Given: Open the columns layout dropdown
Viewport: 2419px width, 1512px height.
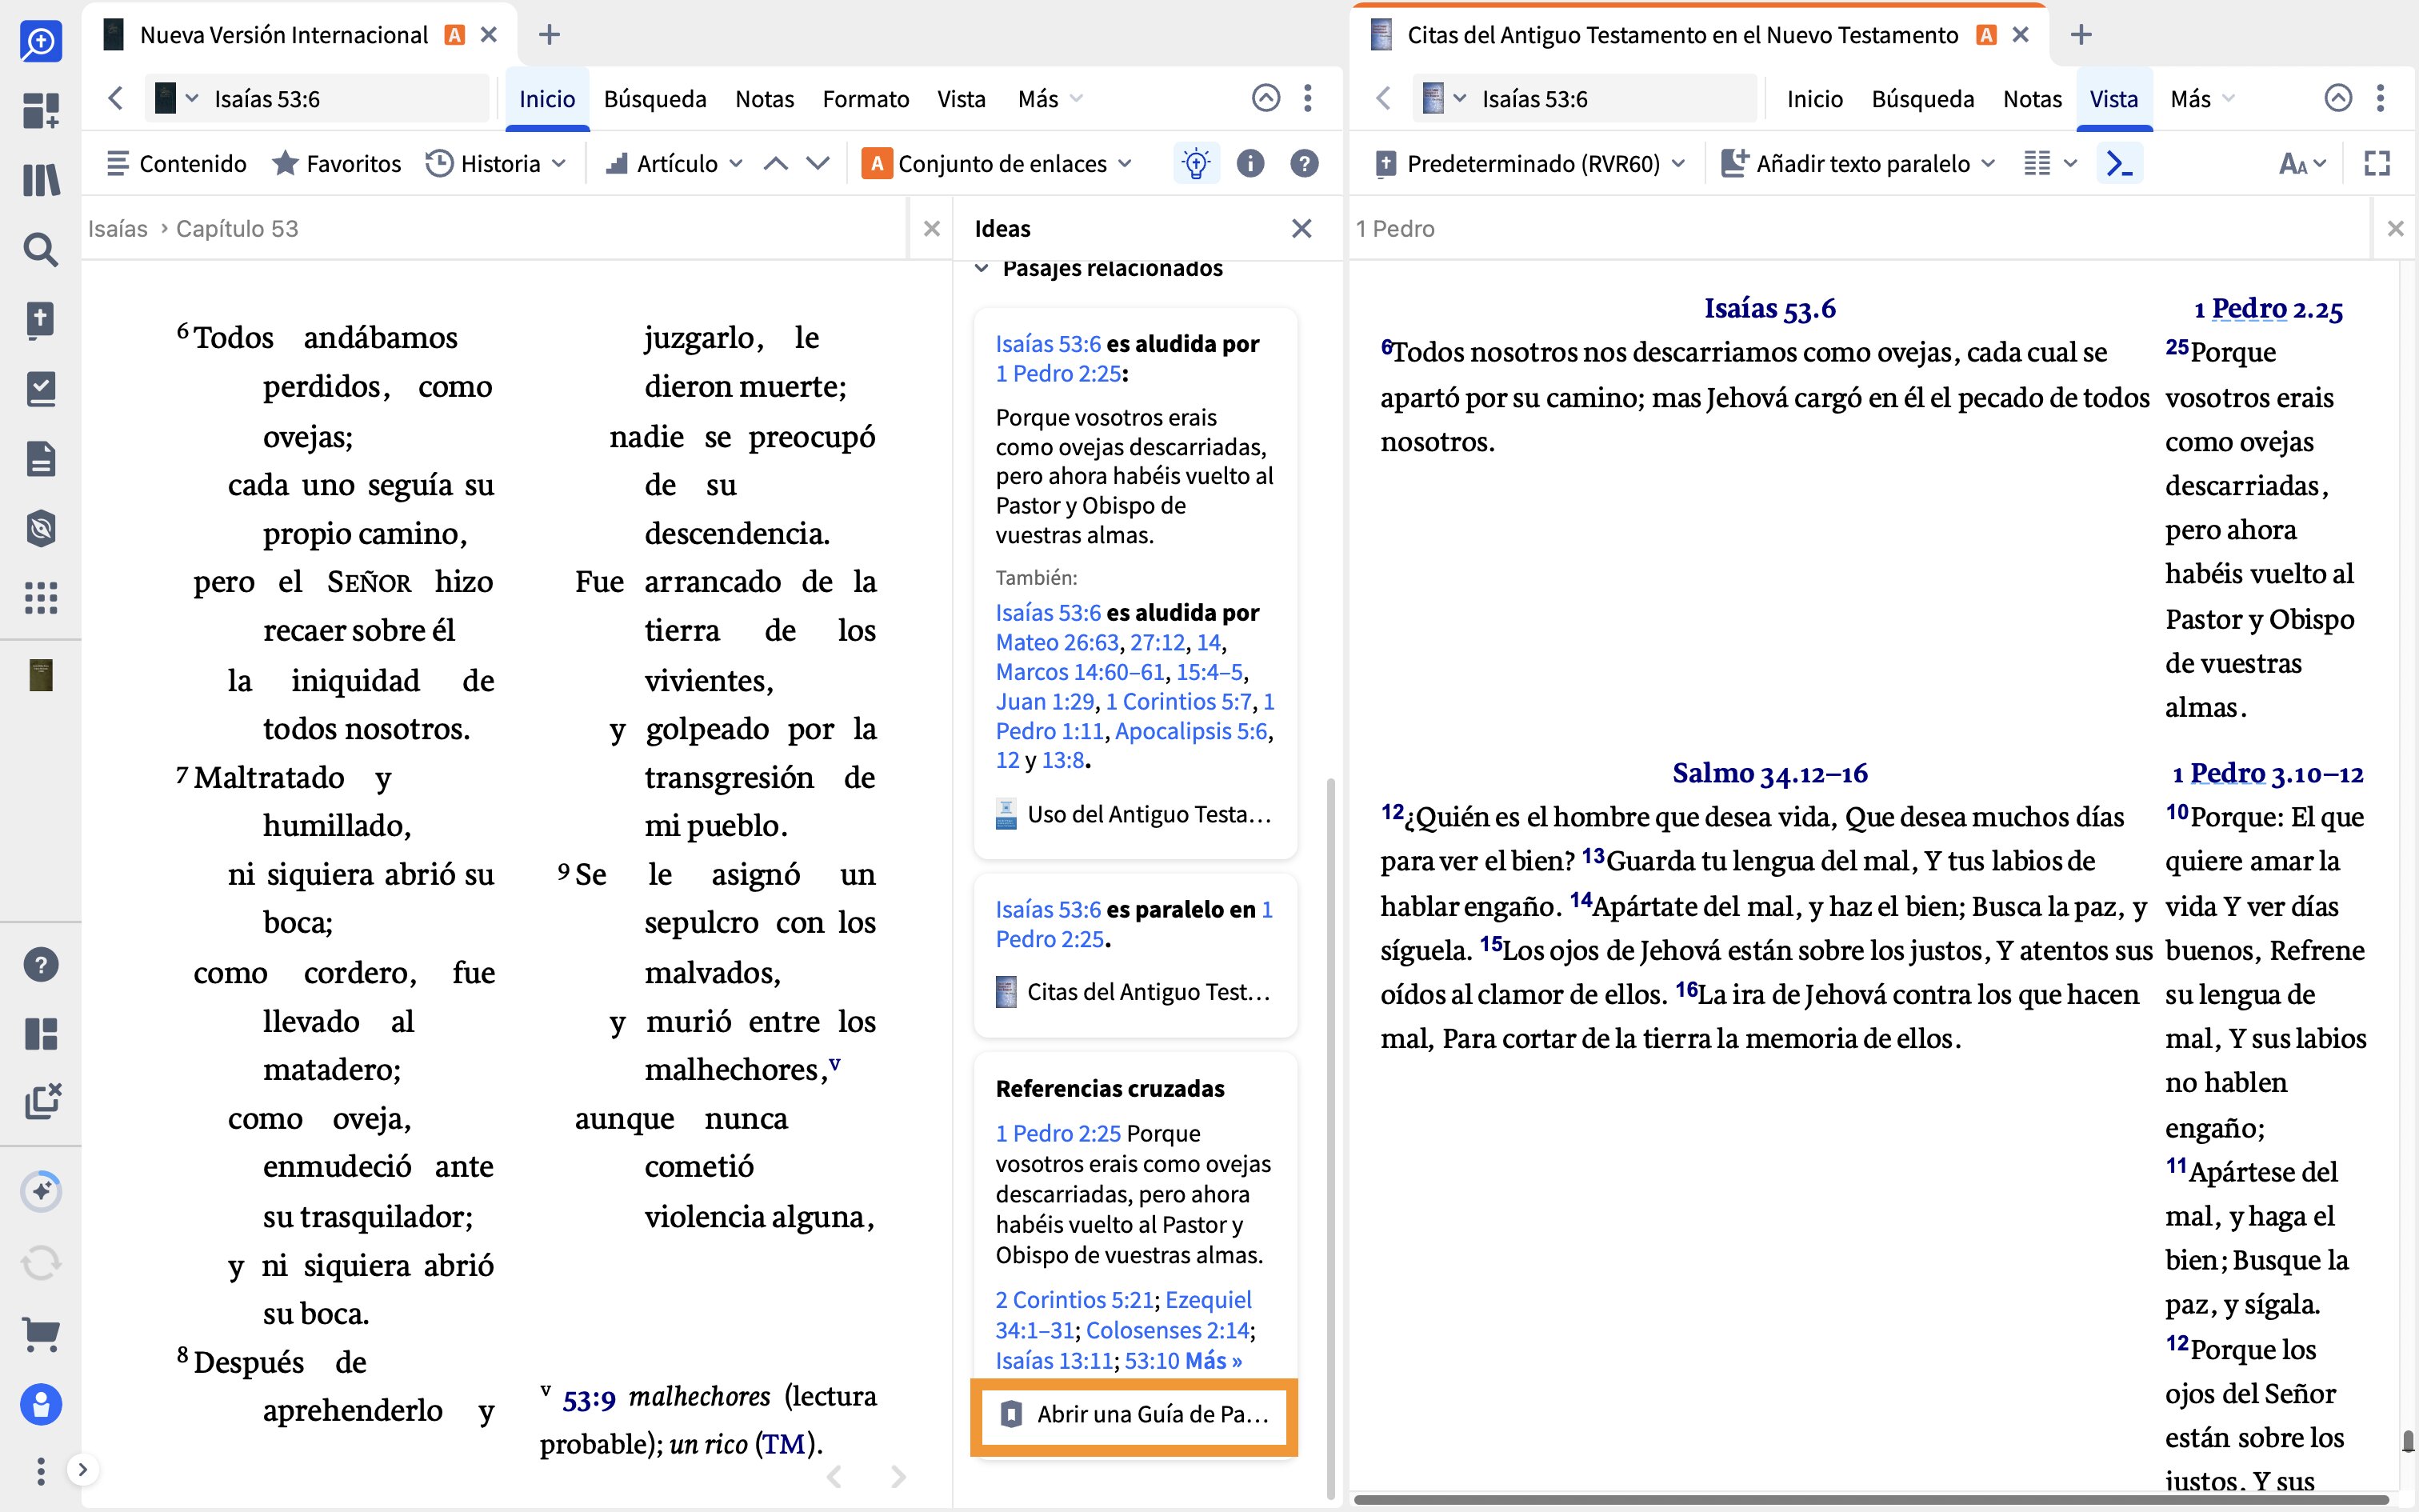Looking at the screenshot, I should [x=2049, y=163].
